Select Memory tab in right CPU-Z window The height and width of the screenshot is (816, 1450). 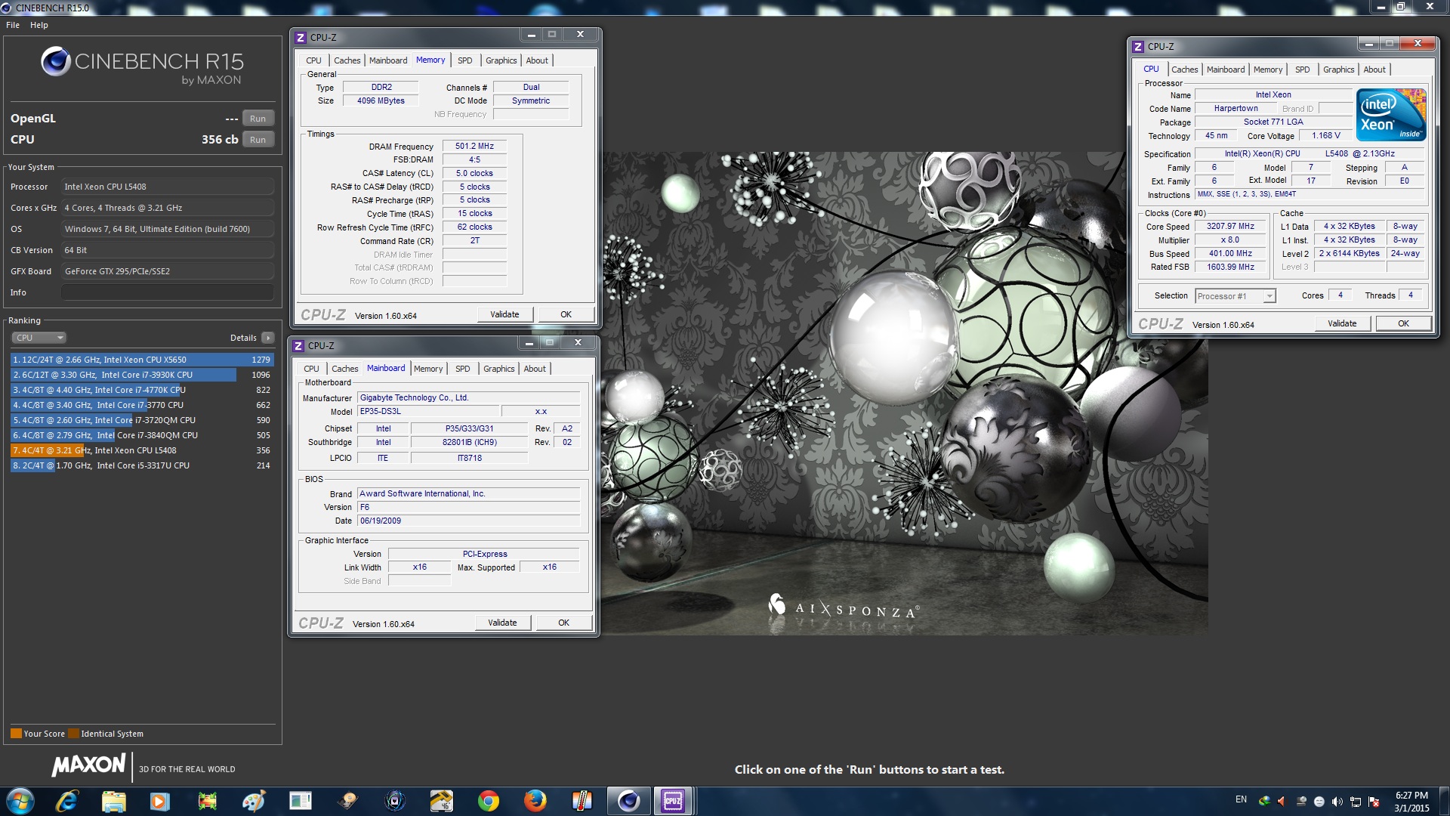1268,70
